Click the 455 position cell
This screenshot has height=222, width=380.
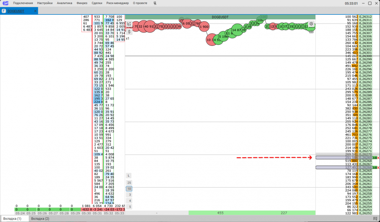(220, 213)
